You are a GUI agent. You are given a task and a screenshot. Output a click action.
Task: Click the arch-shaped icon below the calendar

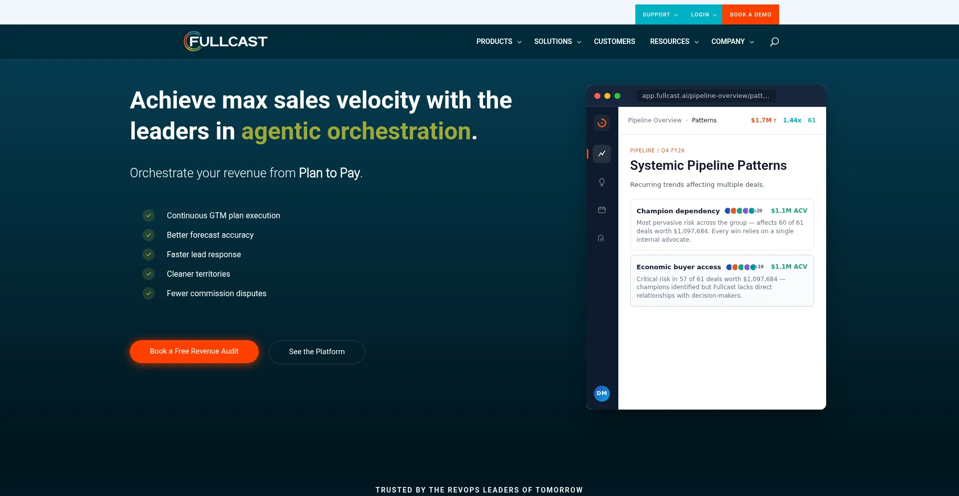[601, 238]
